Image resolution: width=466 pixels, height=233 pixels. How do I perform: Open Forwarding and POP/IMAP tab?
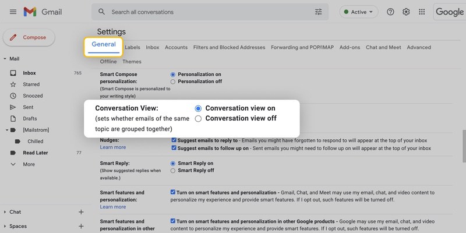point(302,47)
